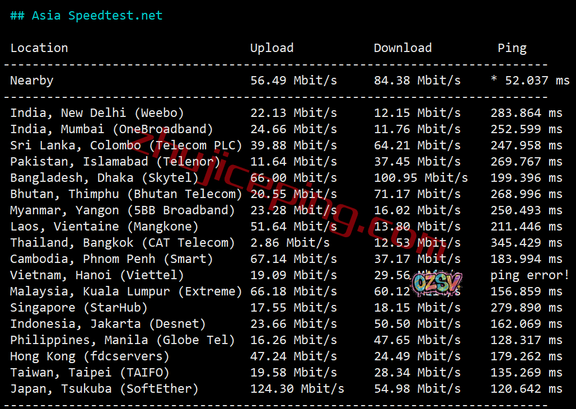576x409 pixels.
Task: Click the Ping column header
Action: 512,48
